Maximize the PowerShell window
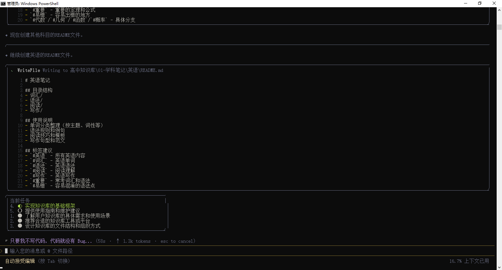 pyautogui.click(x=480, y=3)
